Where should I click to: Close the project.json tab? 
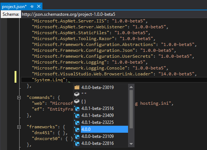(39, 6)
